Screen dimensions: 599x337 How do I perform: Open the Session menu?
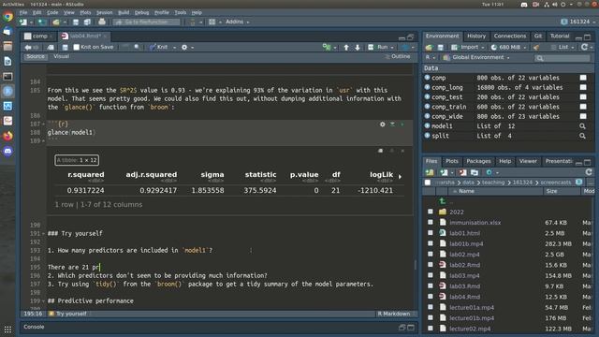[x=104, y=12]
